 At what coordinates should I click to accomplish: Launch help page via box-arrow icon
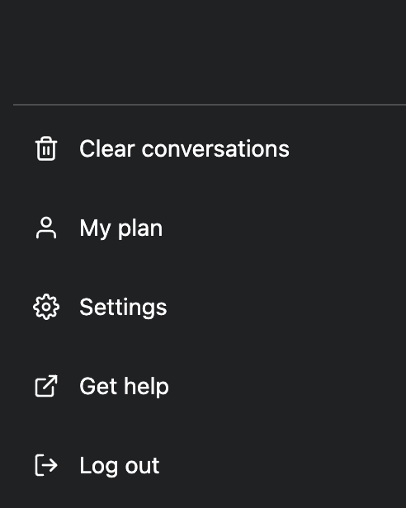pyautogui.click(x=46, y=386)
